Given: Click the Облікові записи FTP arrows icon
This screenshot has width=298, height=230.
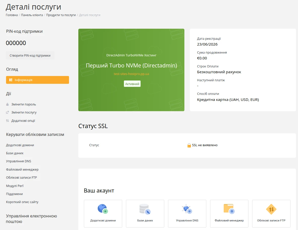Looking at the screenshot, I should [271, 209].
